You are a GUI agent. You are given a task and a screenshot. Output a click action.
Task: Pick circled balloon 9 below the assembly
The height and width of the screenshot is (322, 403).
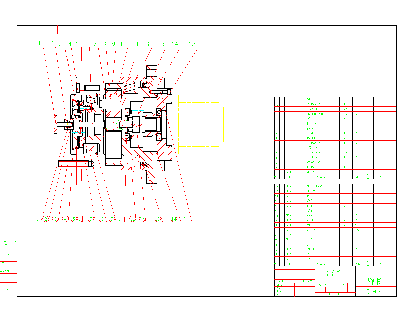pyautogui.click(x=112, y=219)
